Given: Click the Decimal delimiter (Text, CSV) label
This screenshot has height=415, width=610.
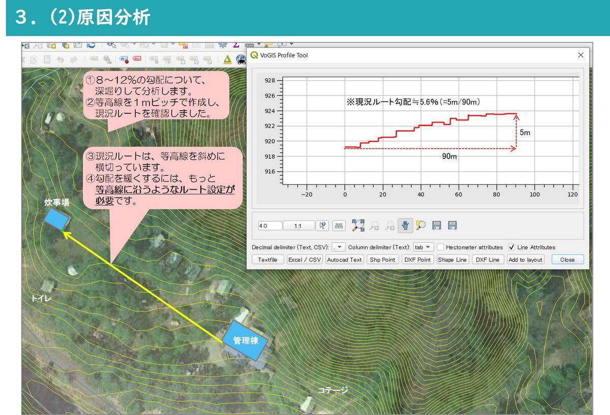Looking at the screenshot, I should [290, 247].
